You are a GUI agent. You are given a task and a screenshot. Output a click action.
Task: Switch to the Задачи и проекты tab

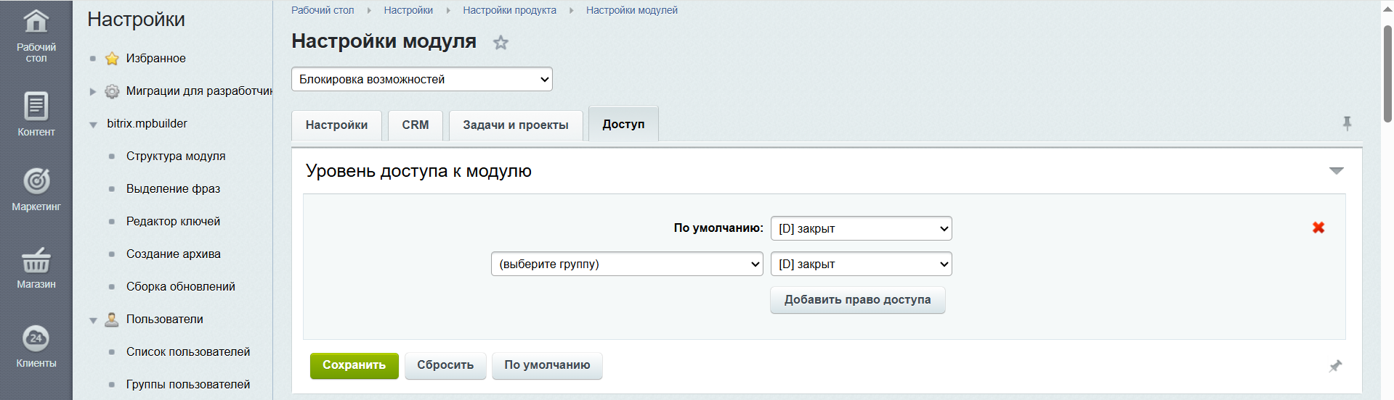tap(515, 125)
